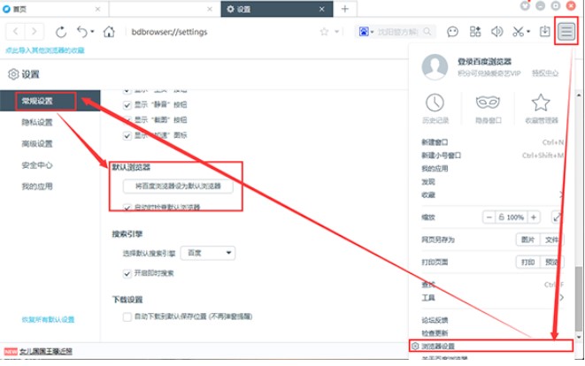Toggle 显示"截图"按钮 checkbox
585x366 pixels.
coord(127,120)
